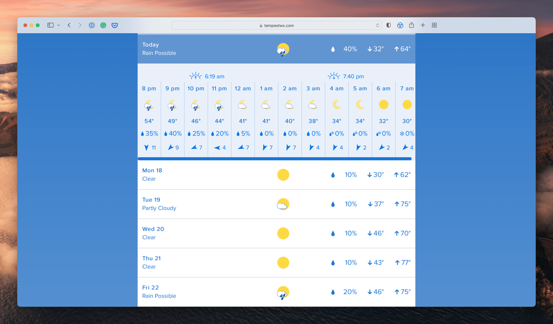Click Today's rain cloud weather icon

coord(283,48)
